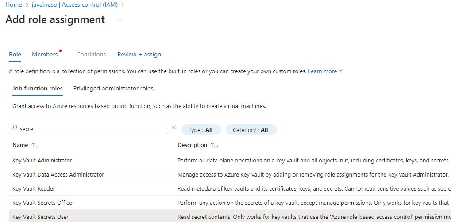Image resolution: width=451 pixels, height=222 pixels.
Task: Sort roles by the Description column arrows
Action: [214, 145]
